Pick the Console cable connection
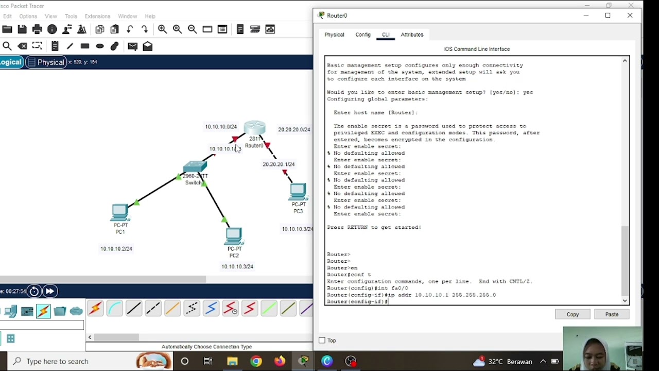The height and width of the screenshot is (371, 659). point(114,309)
